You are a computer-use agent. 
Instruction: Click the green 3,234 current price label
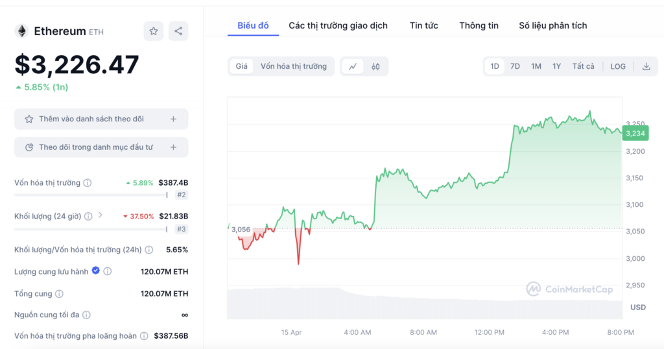[635, 134]
